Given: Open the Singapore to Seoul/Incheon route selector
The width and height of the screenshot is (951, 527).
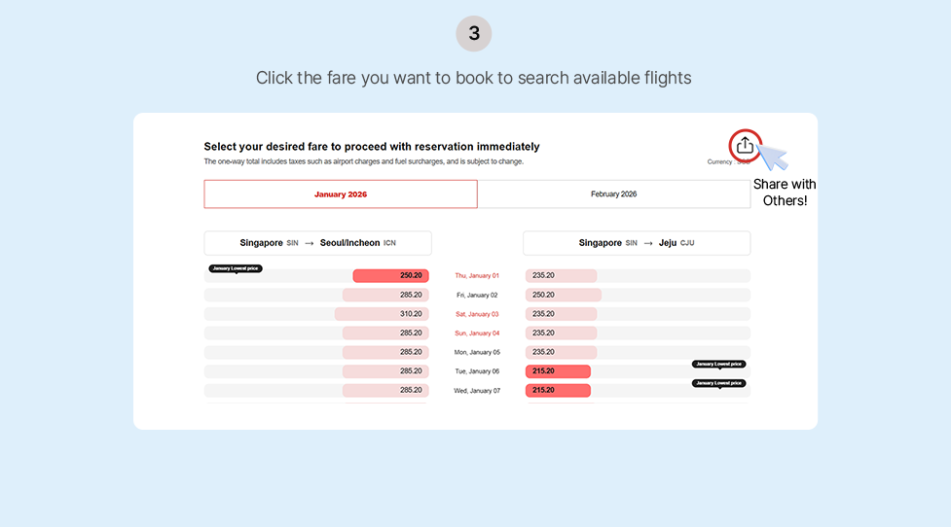Looking at the screenshot, I should [317, 243].
